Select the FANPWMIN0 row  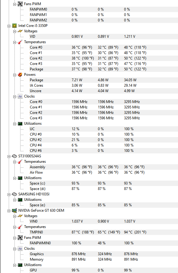coord(104,243)
